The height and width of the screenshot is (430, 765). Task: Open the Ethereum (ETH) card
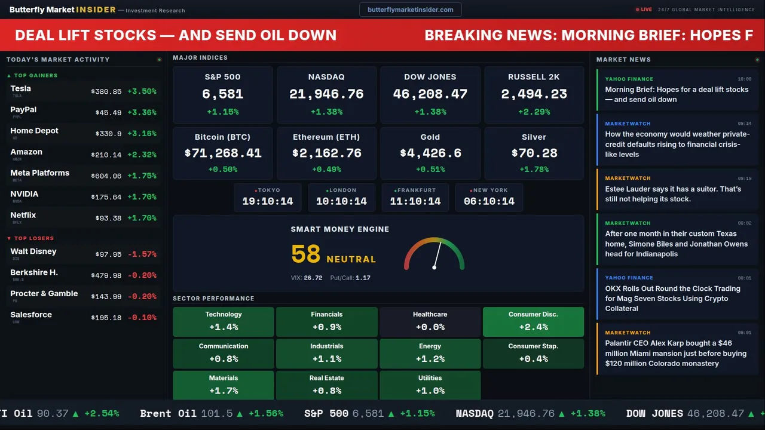point(326,153)
